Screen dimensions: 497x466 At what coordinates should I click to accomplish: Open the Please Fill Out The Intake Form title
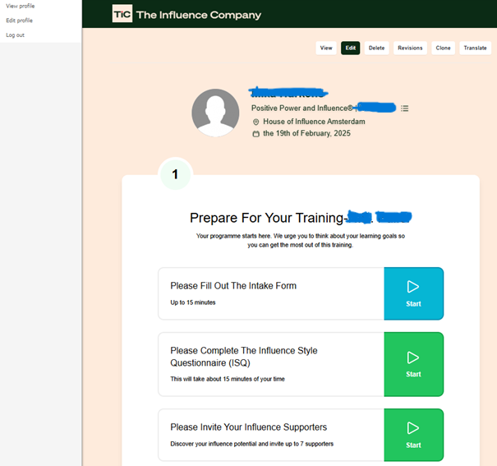click(x=233, y=286)
